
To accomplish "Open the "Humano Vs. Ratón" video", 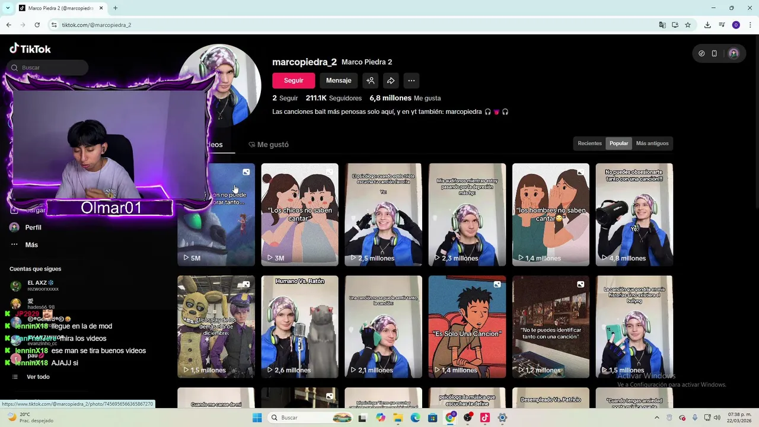I will (x=299, y=327).
